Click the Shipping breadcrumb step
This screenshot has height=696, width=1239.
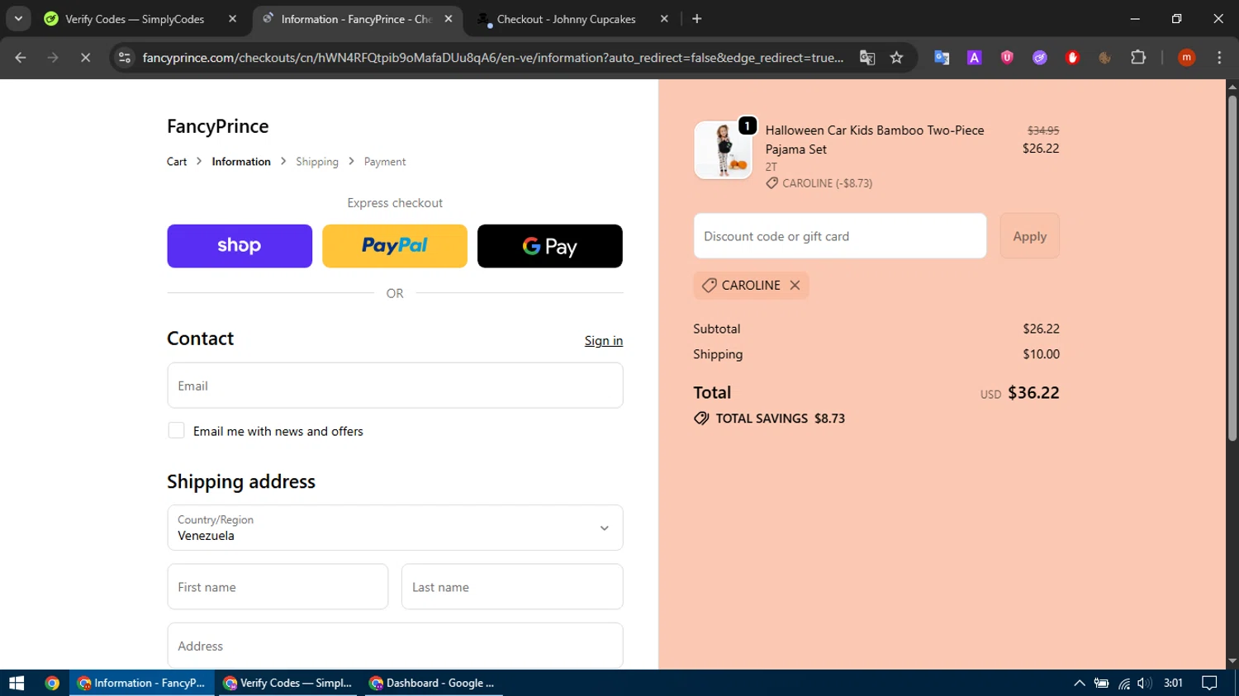317,162
